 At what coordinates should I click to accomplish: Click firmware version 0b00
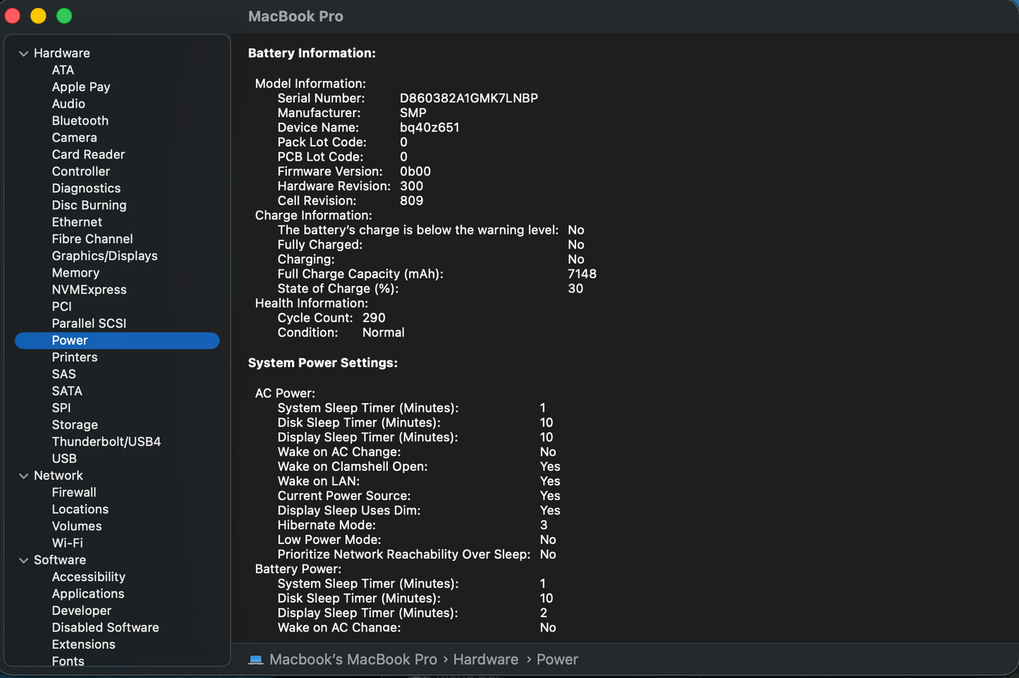click(x=415, y=172)
